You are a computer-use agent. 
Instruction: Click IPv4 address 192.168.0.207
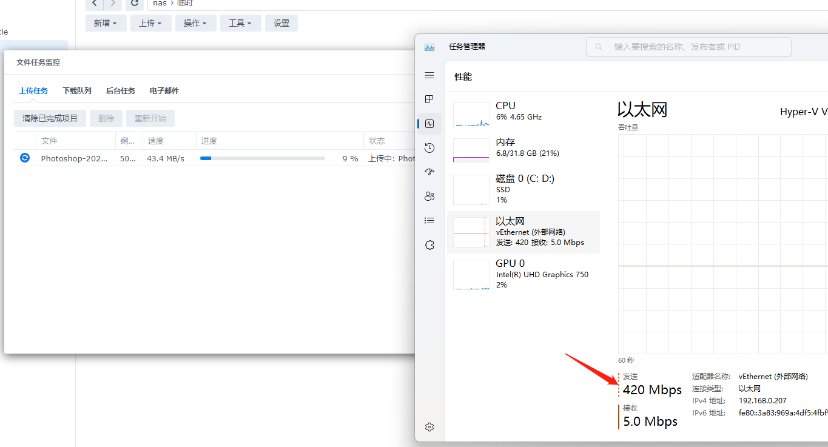[x=764, y=401]
